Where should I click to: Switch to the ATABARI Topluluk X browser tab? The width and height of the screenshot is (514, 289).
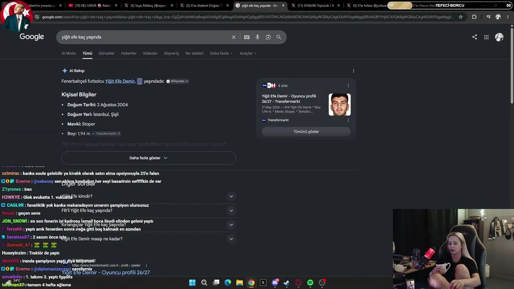tap(315, 6)
